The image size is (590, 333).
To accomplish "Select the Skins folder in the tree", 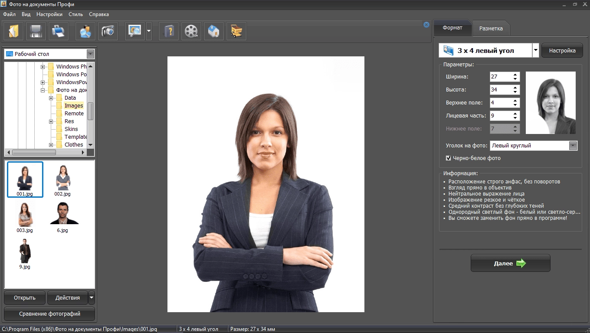I will [x=71, y=129].
